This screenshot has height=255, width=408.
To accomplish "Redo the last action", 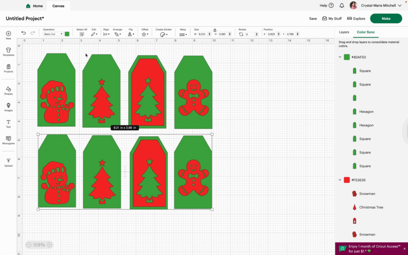I will coord(33,33).
